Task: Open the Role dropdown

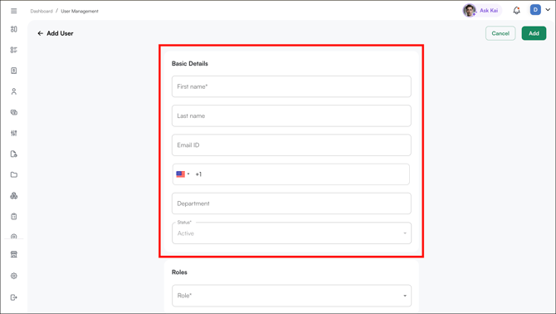Action: tap(291, 296)
